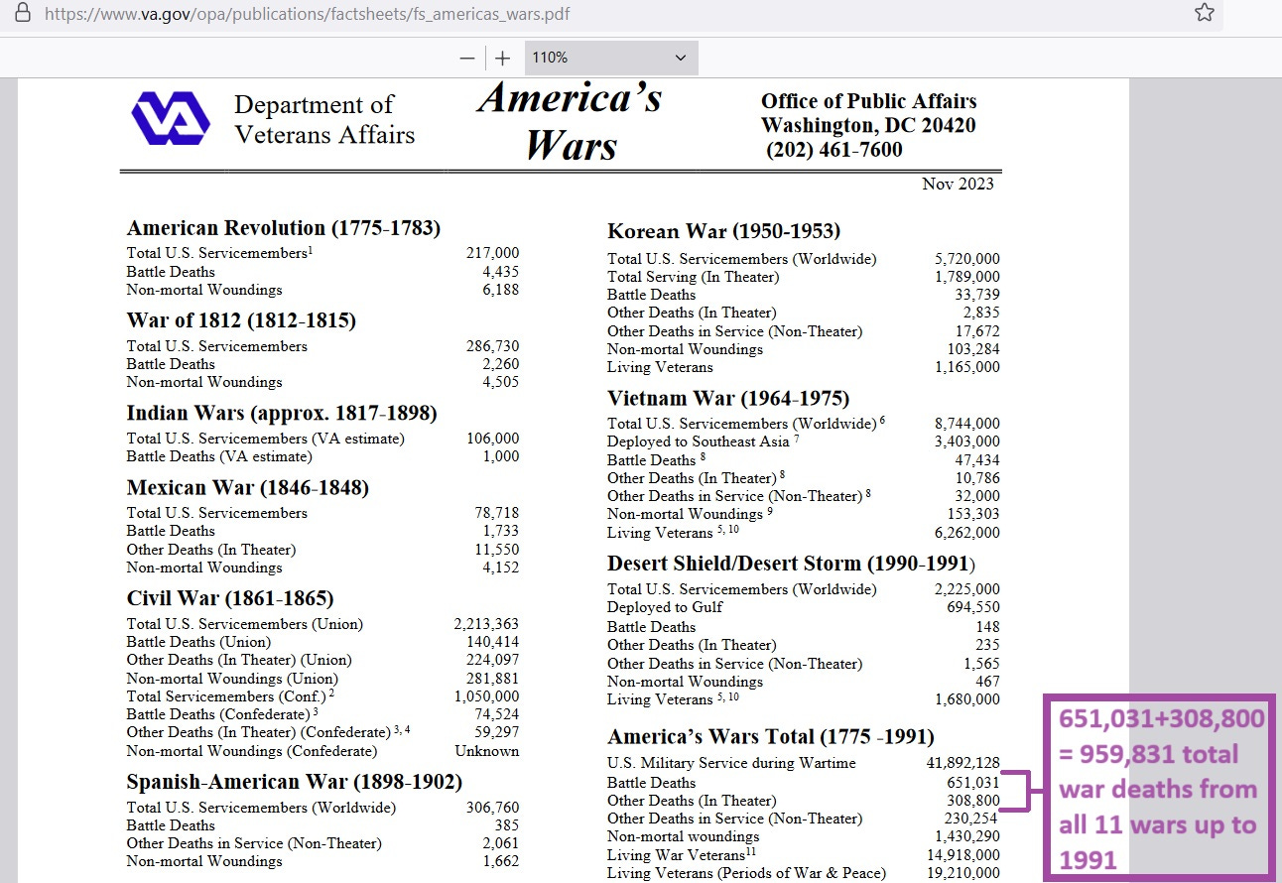Select the American Revolution (1775-1783) heading
This screenshot has width=1282, height=883.
[x=284, y=227]
